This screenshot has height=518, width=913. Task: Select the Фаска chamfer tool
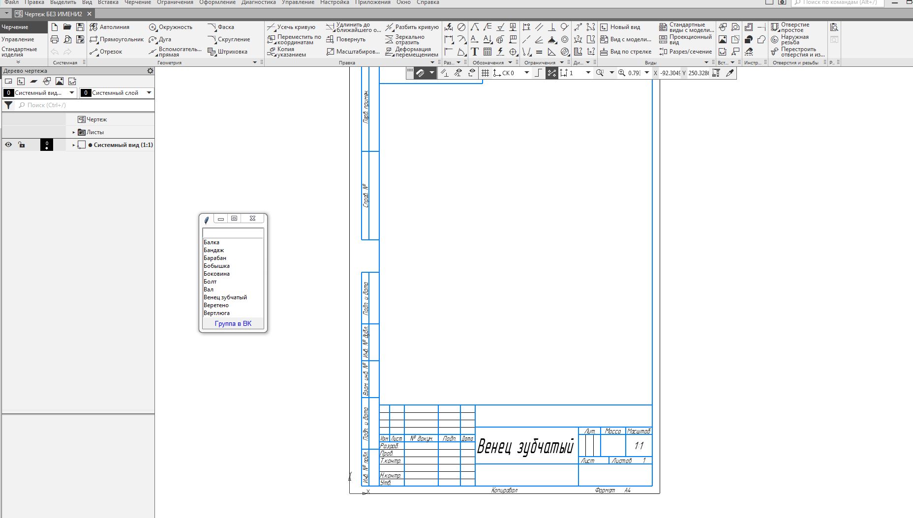point(221,27)
